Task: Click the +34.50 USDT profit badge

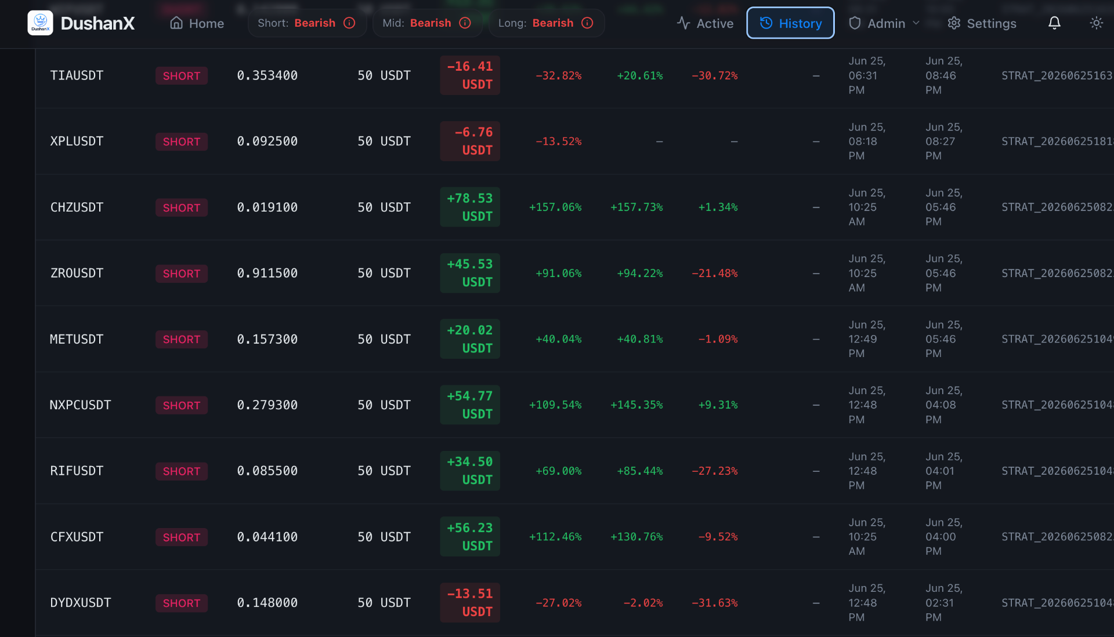Action: click(470, 471)
